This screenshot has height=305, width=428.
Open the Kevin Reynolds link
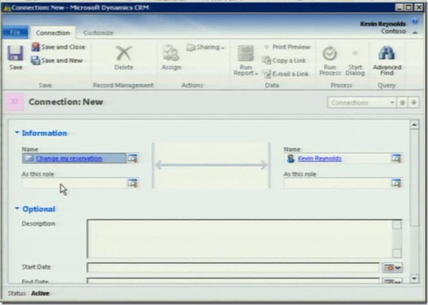(319, 158)
